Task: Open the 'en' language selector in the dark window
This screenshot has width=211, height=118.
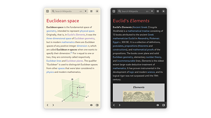Action: tap(147, 11)
